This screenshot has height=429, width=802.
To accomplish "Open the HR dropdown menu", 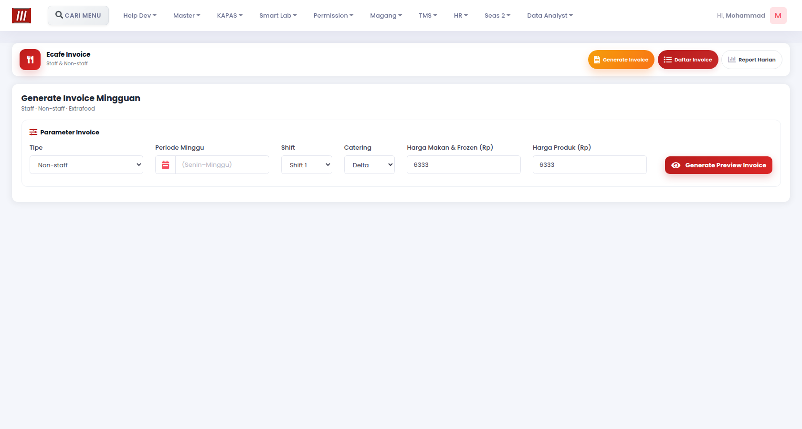I will [461, 15].
